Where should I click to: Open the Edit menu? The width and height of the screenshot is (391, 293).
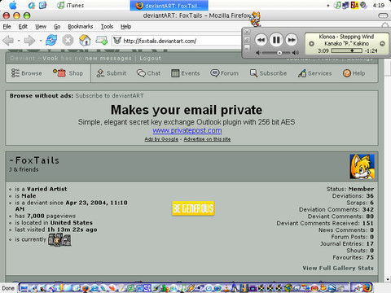point(23,26)
